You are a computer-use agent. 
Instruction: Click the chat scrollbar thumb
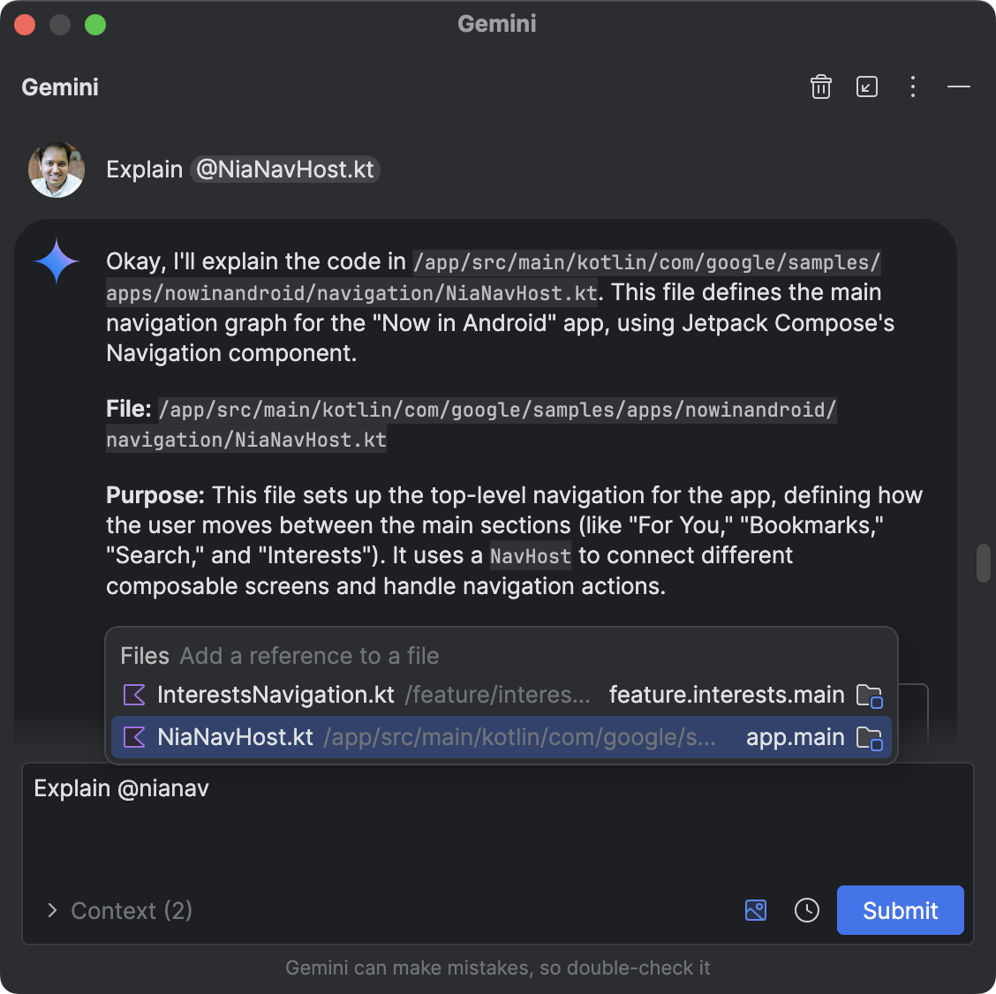(x=983, y=564)
